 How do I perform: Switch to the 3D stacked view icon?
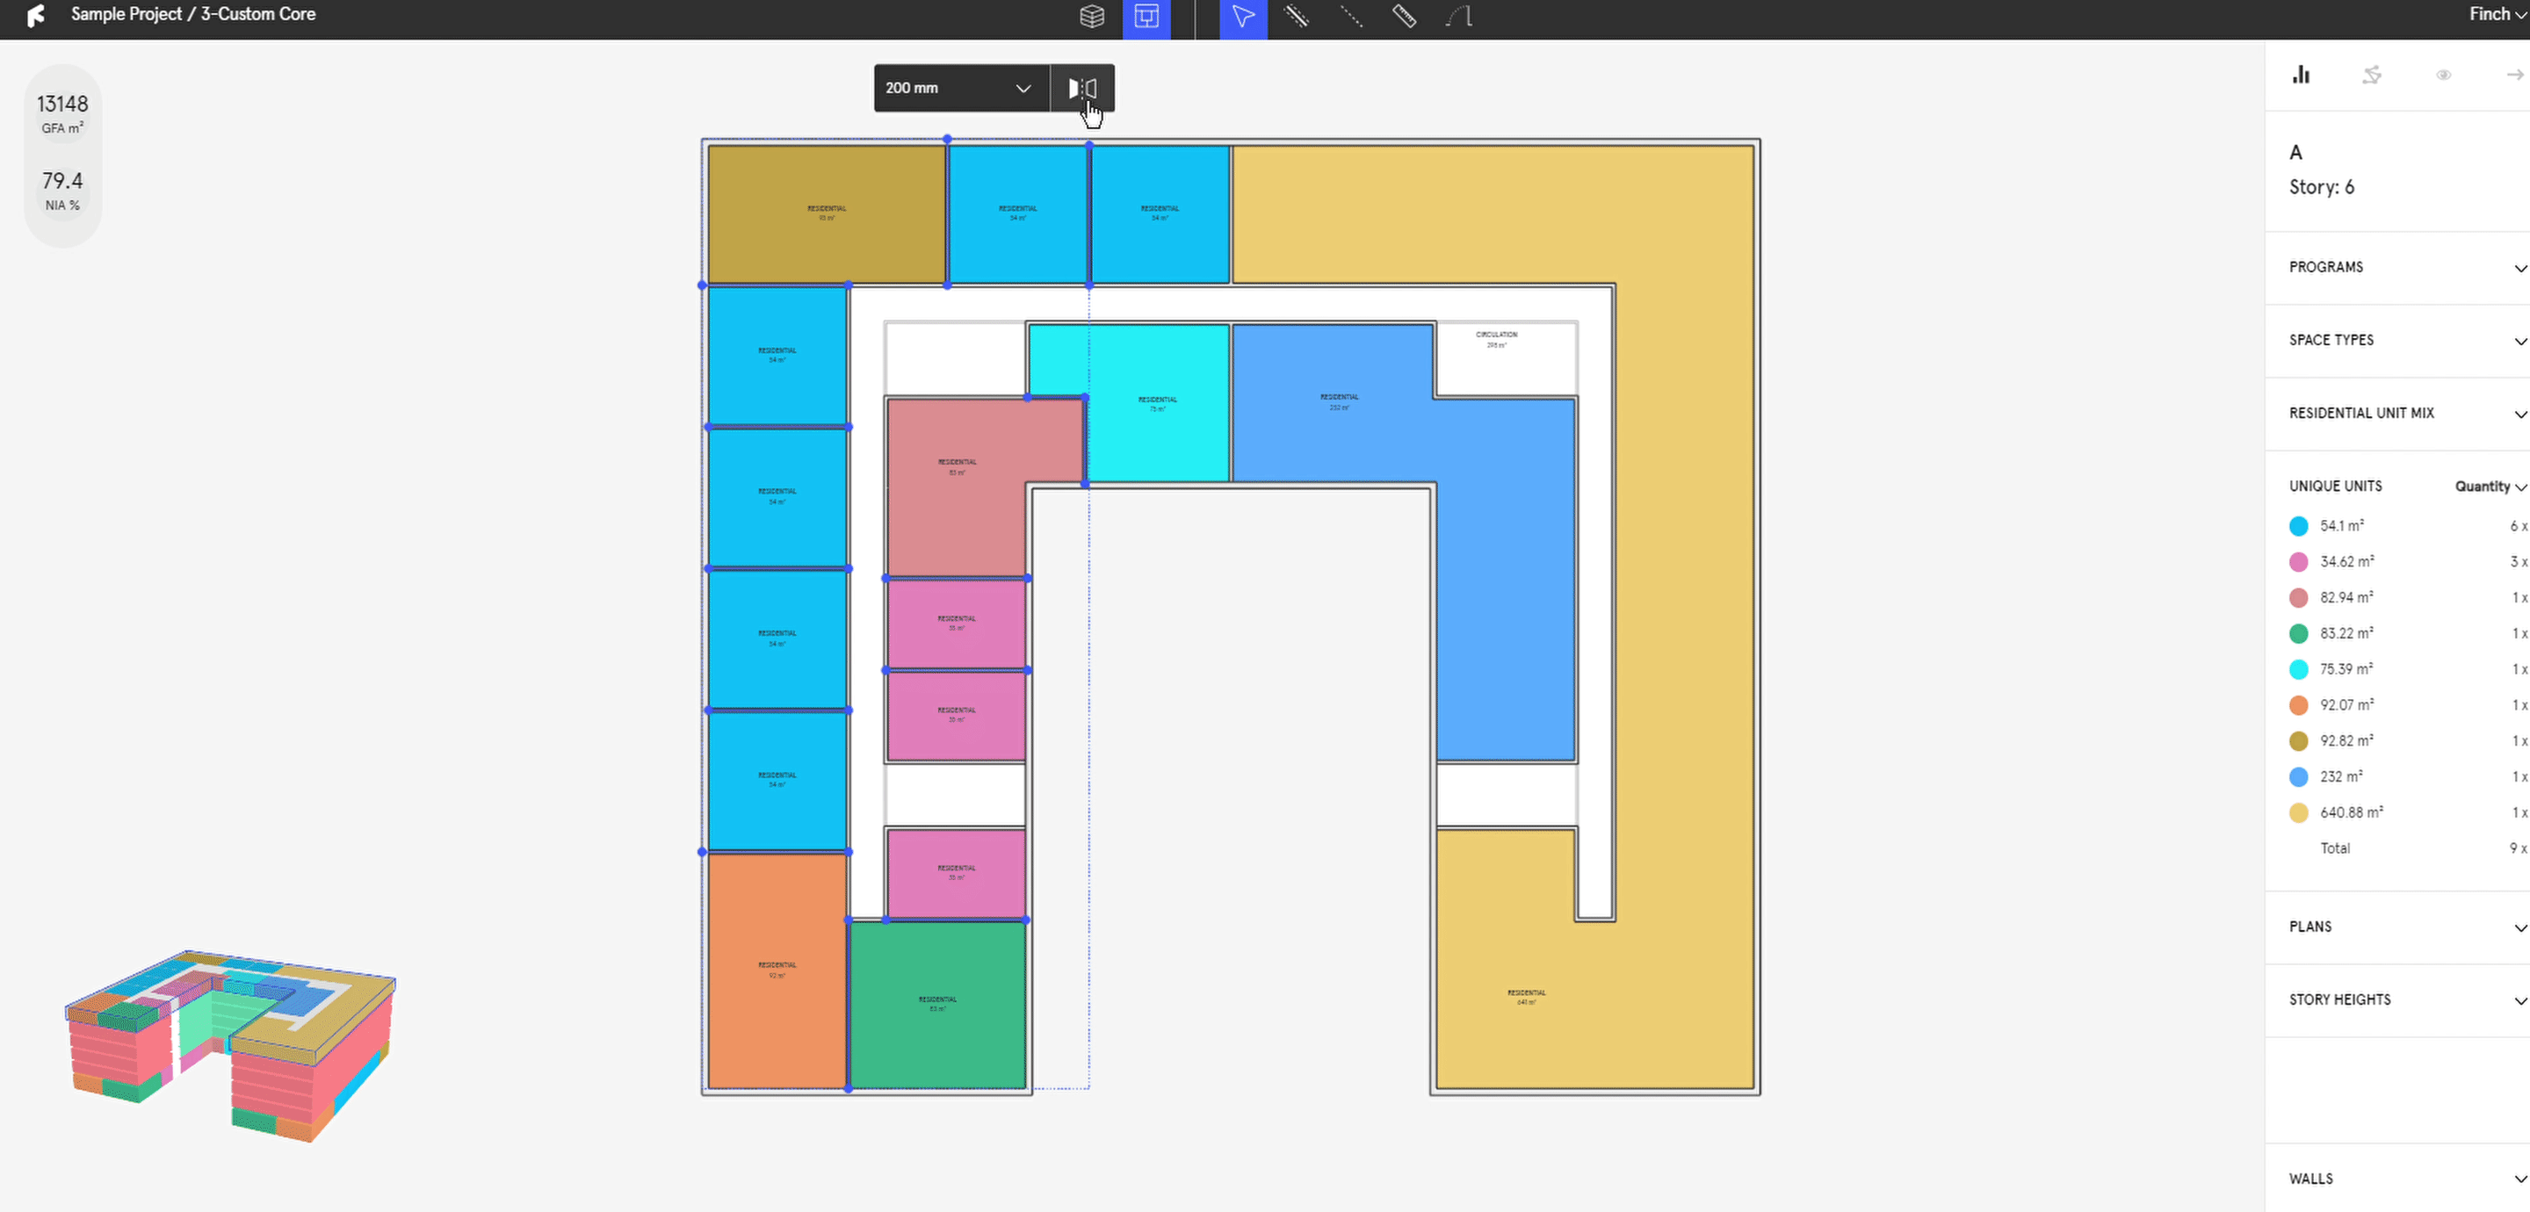[1092, 17]
